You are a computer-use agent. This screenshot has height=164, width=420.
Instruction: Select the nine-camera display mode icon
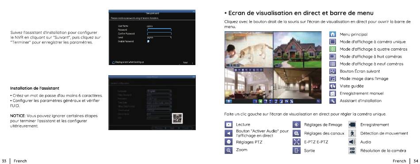[332, 64]
